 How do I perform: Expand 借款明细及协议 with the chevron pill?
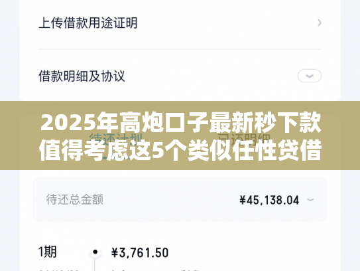coord(310,76)
